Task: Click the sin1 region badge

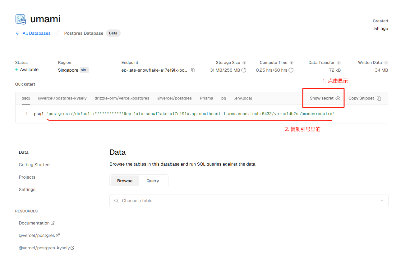Action: 84,70
